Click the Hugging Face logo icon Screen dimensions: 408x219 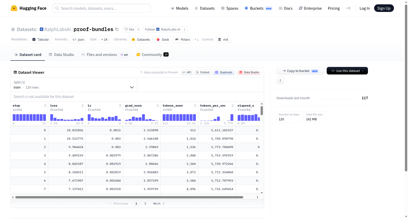(x=14, y=8)
